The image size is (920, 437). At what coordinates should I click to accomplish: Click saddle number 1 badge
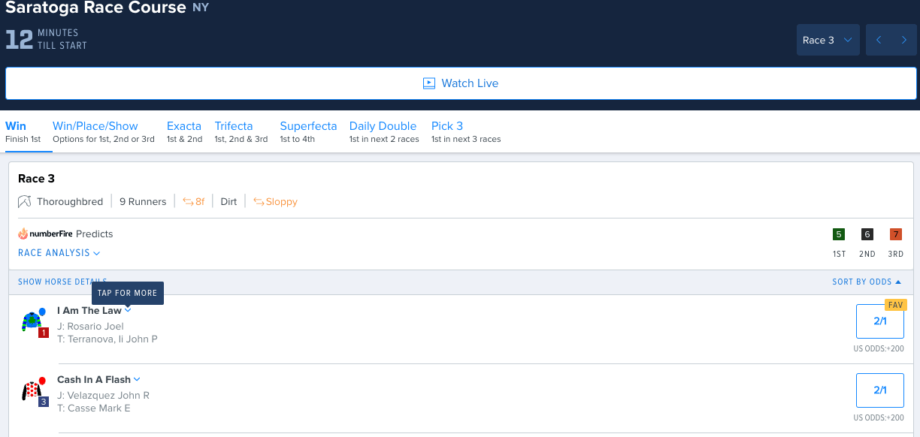click(x=44, y=333)
